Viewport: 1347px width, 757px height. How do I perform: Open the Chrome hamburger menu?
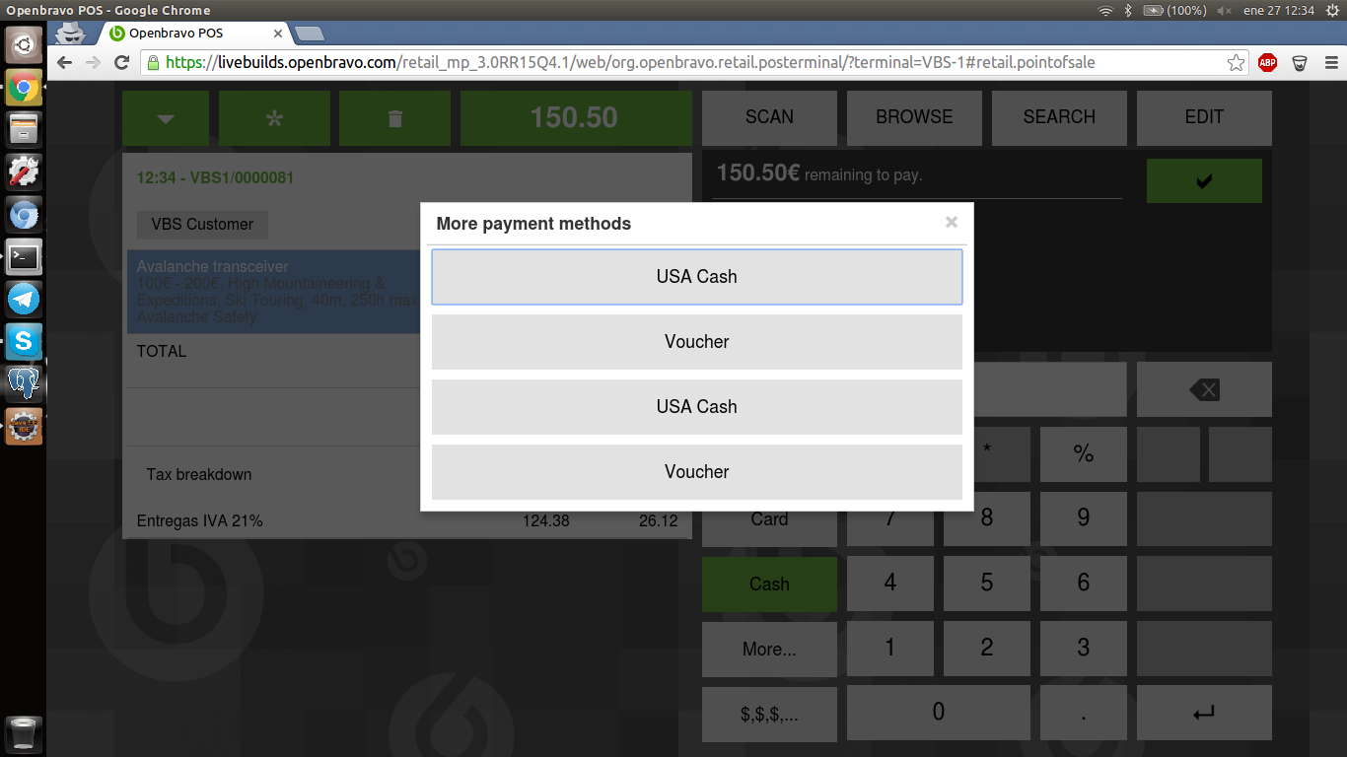[1331, 63]
